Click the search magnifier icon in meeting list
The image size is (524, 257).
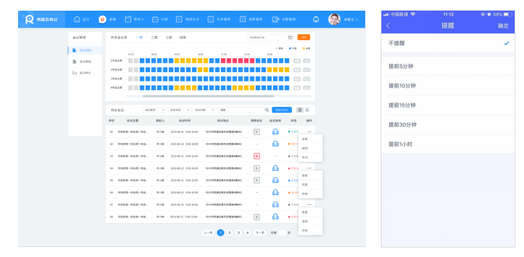coord(266,109)
